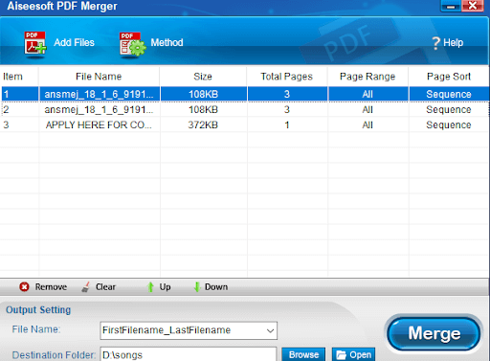Click 108KB size in row 1
Viewport: 490px width, 361px height.
203,94
